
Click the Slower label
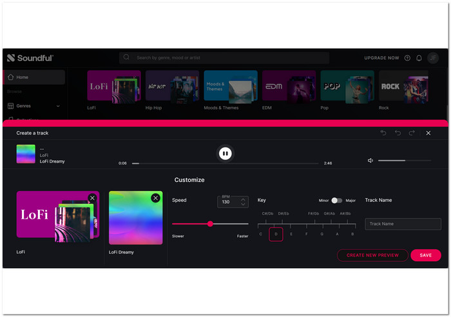click(178, 236)
